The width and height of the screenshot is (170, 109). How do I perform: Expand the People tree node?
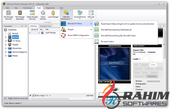point(6,44)
